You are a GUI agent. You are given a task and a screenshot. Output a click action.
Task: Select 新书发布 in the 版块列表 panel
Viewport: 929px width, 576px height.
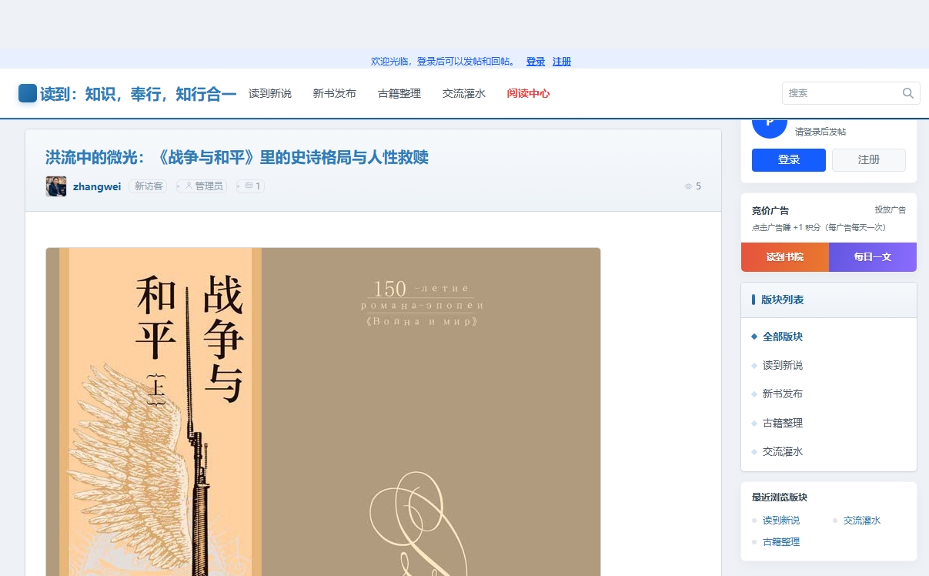coord(783,393)
